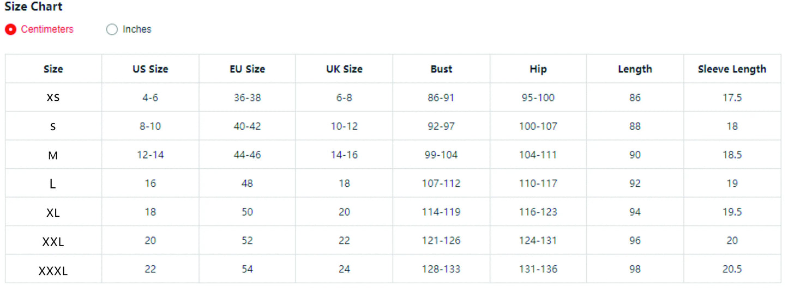The height and width of the screenshot is (293, 788).
Task: Click the Length column header
Action: [x=635, y=69]
